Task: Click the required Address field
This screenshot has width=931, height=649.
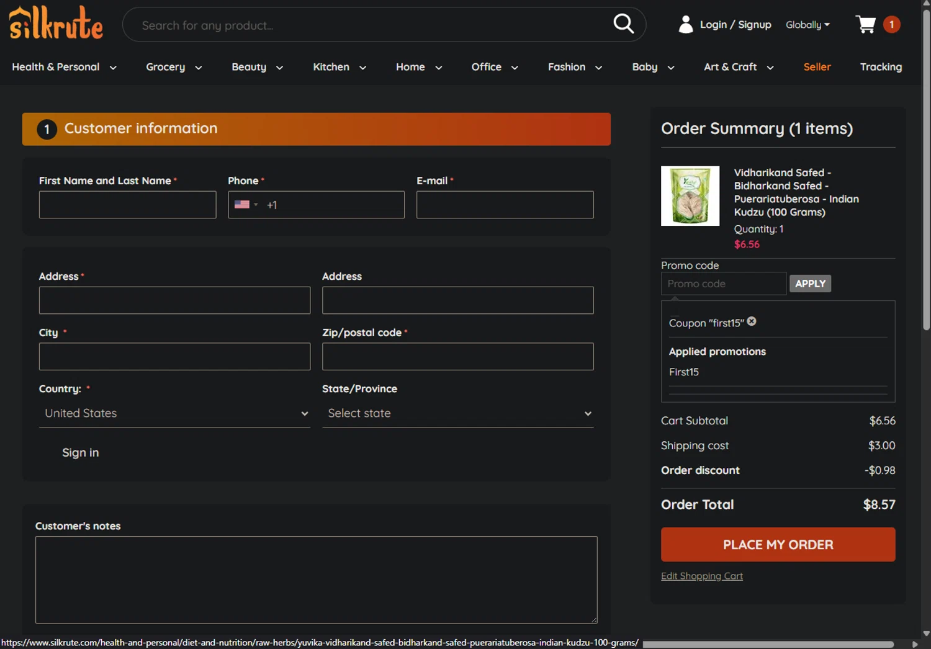Action: pos(174,300)
